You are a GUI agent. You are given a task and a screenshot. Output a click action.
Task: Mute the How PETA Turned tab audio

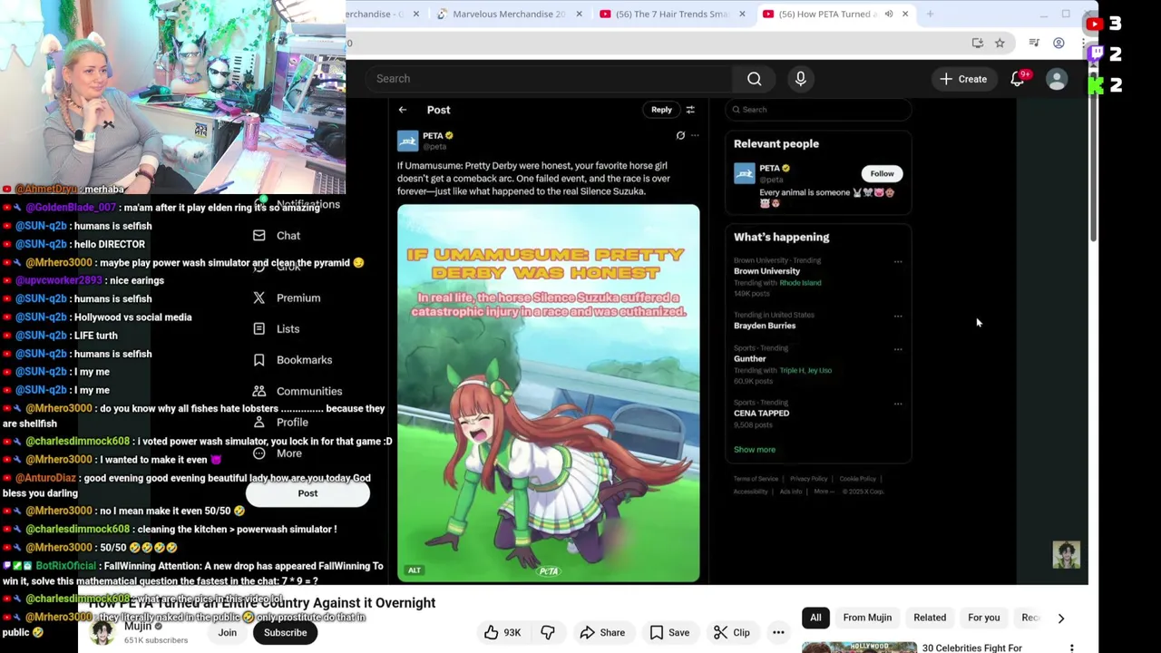click(x=889, y=14)
